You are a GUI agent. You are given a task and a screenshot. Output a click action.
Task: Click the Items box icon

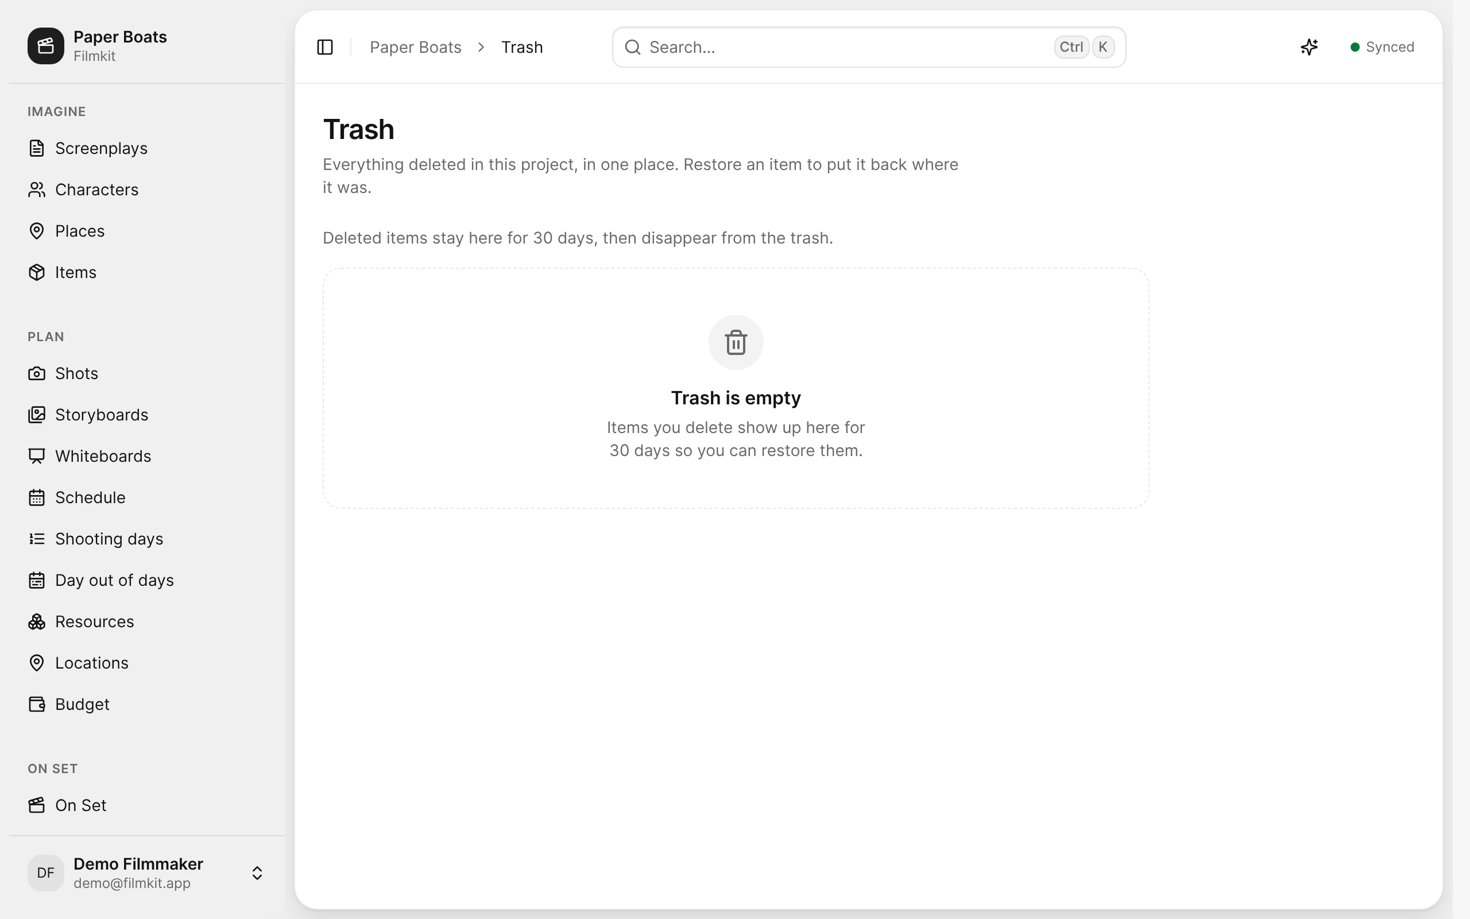[36, 272]
